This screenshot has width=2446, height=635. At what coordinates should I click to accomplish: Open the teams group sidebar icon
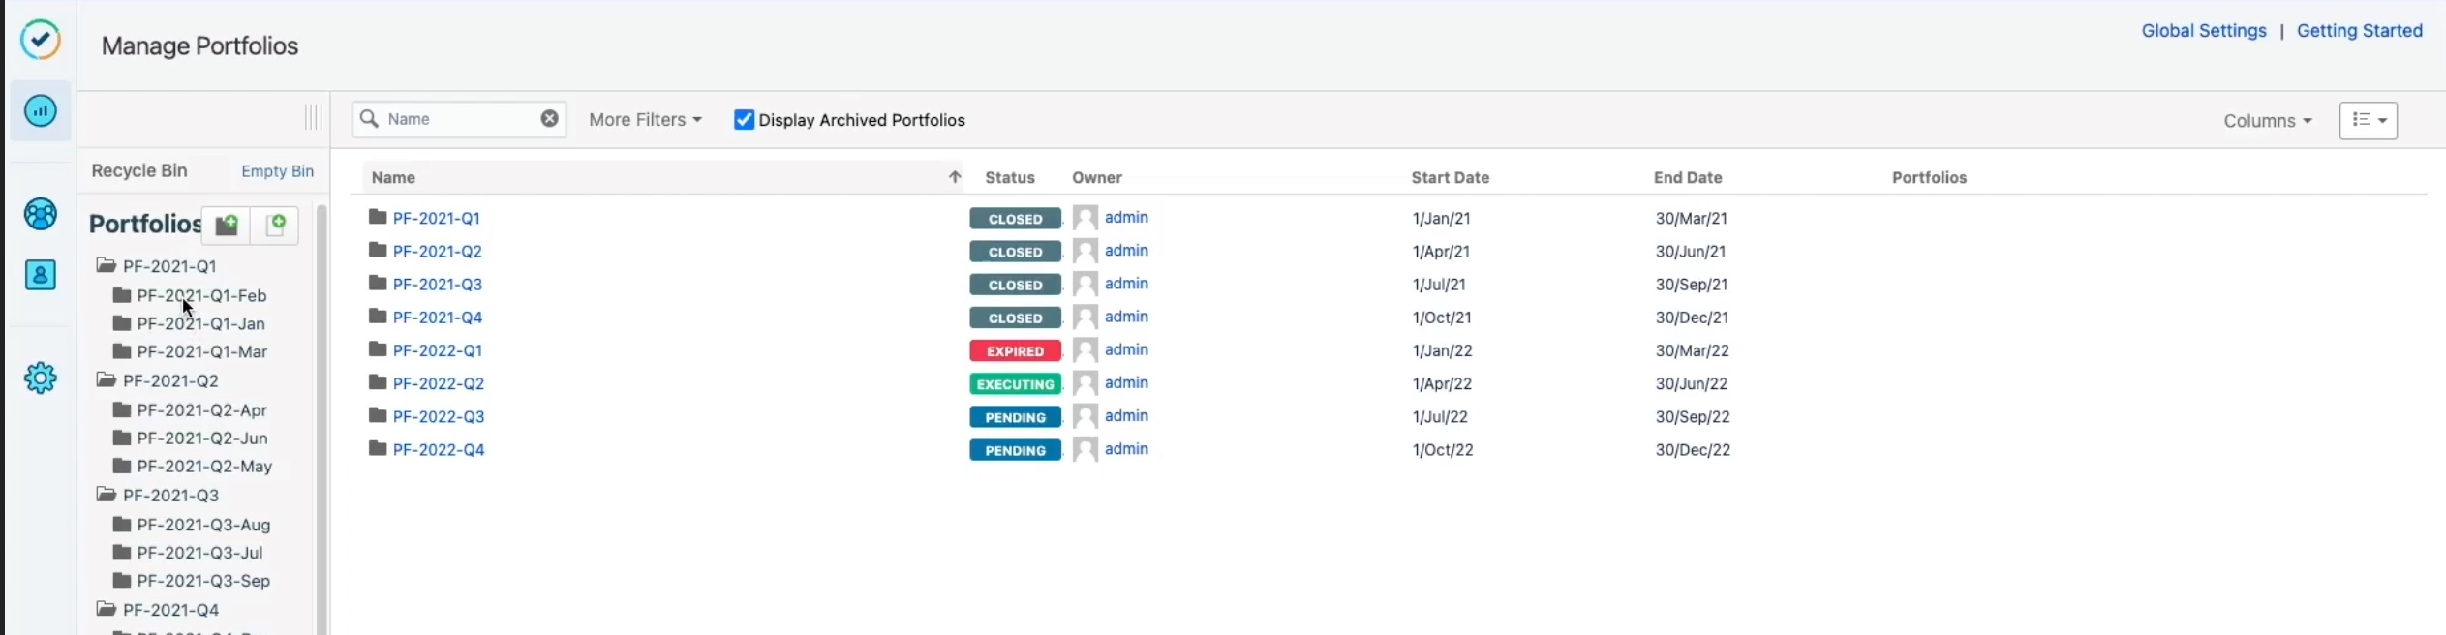40,214
